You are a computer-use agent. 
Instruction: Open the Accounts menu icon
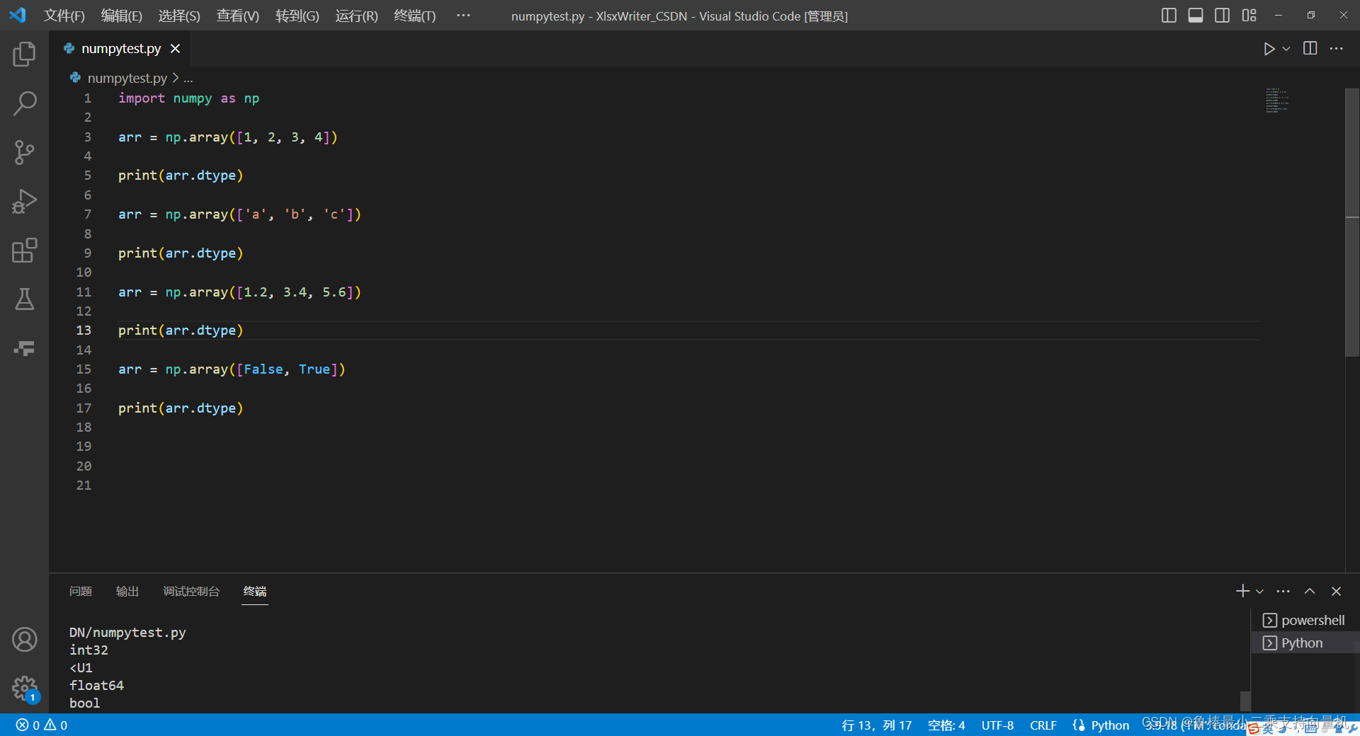click(24, 640)
